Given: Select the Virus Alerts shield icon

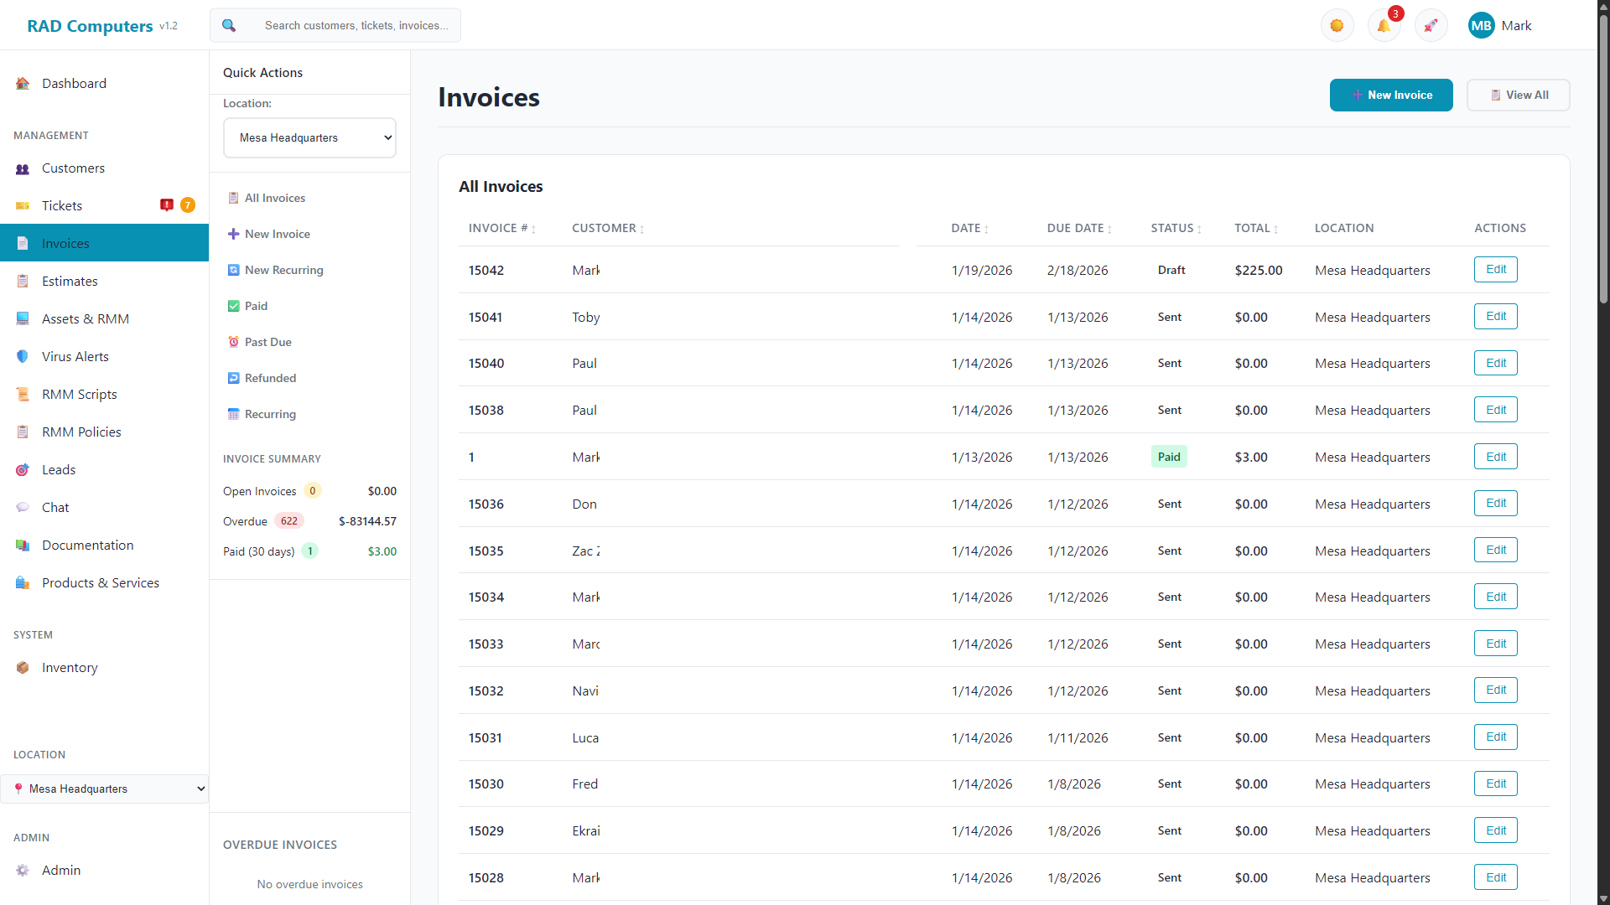Looking at the screenshot, I should pos(22,356).
